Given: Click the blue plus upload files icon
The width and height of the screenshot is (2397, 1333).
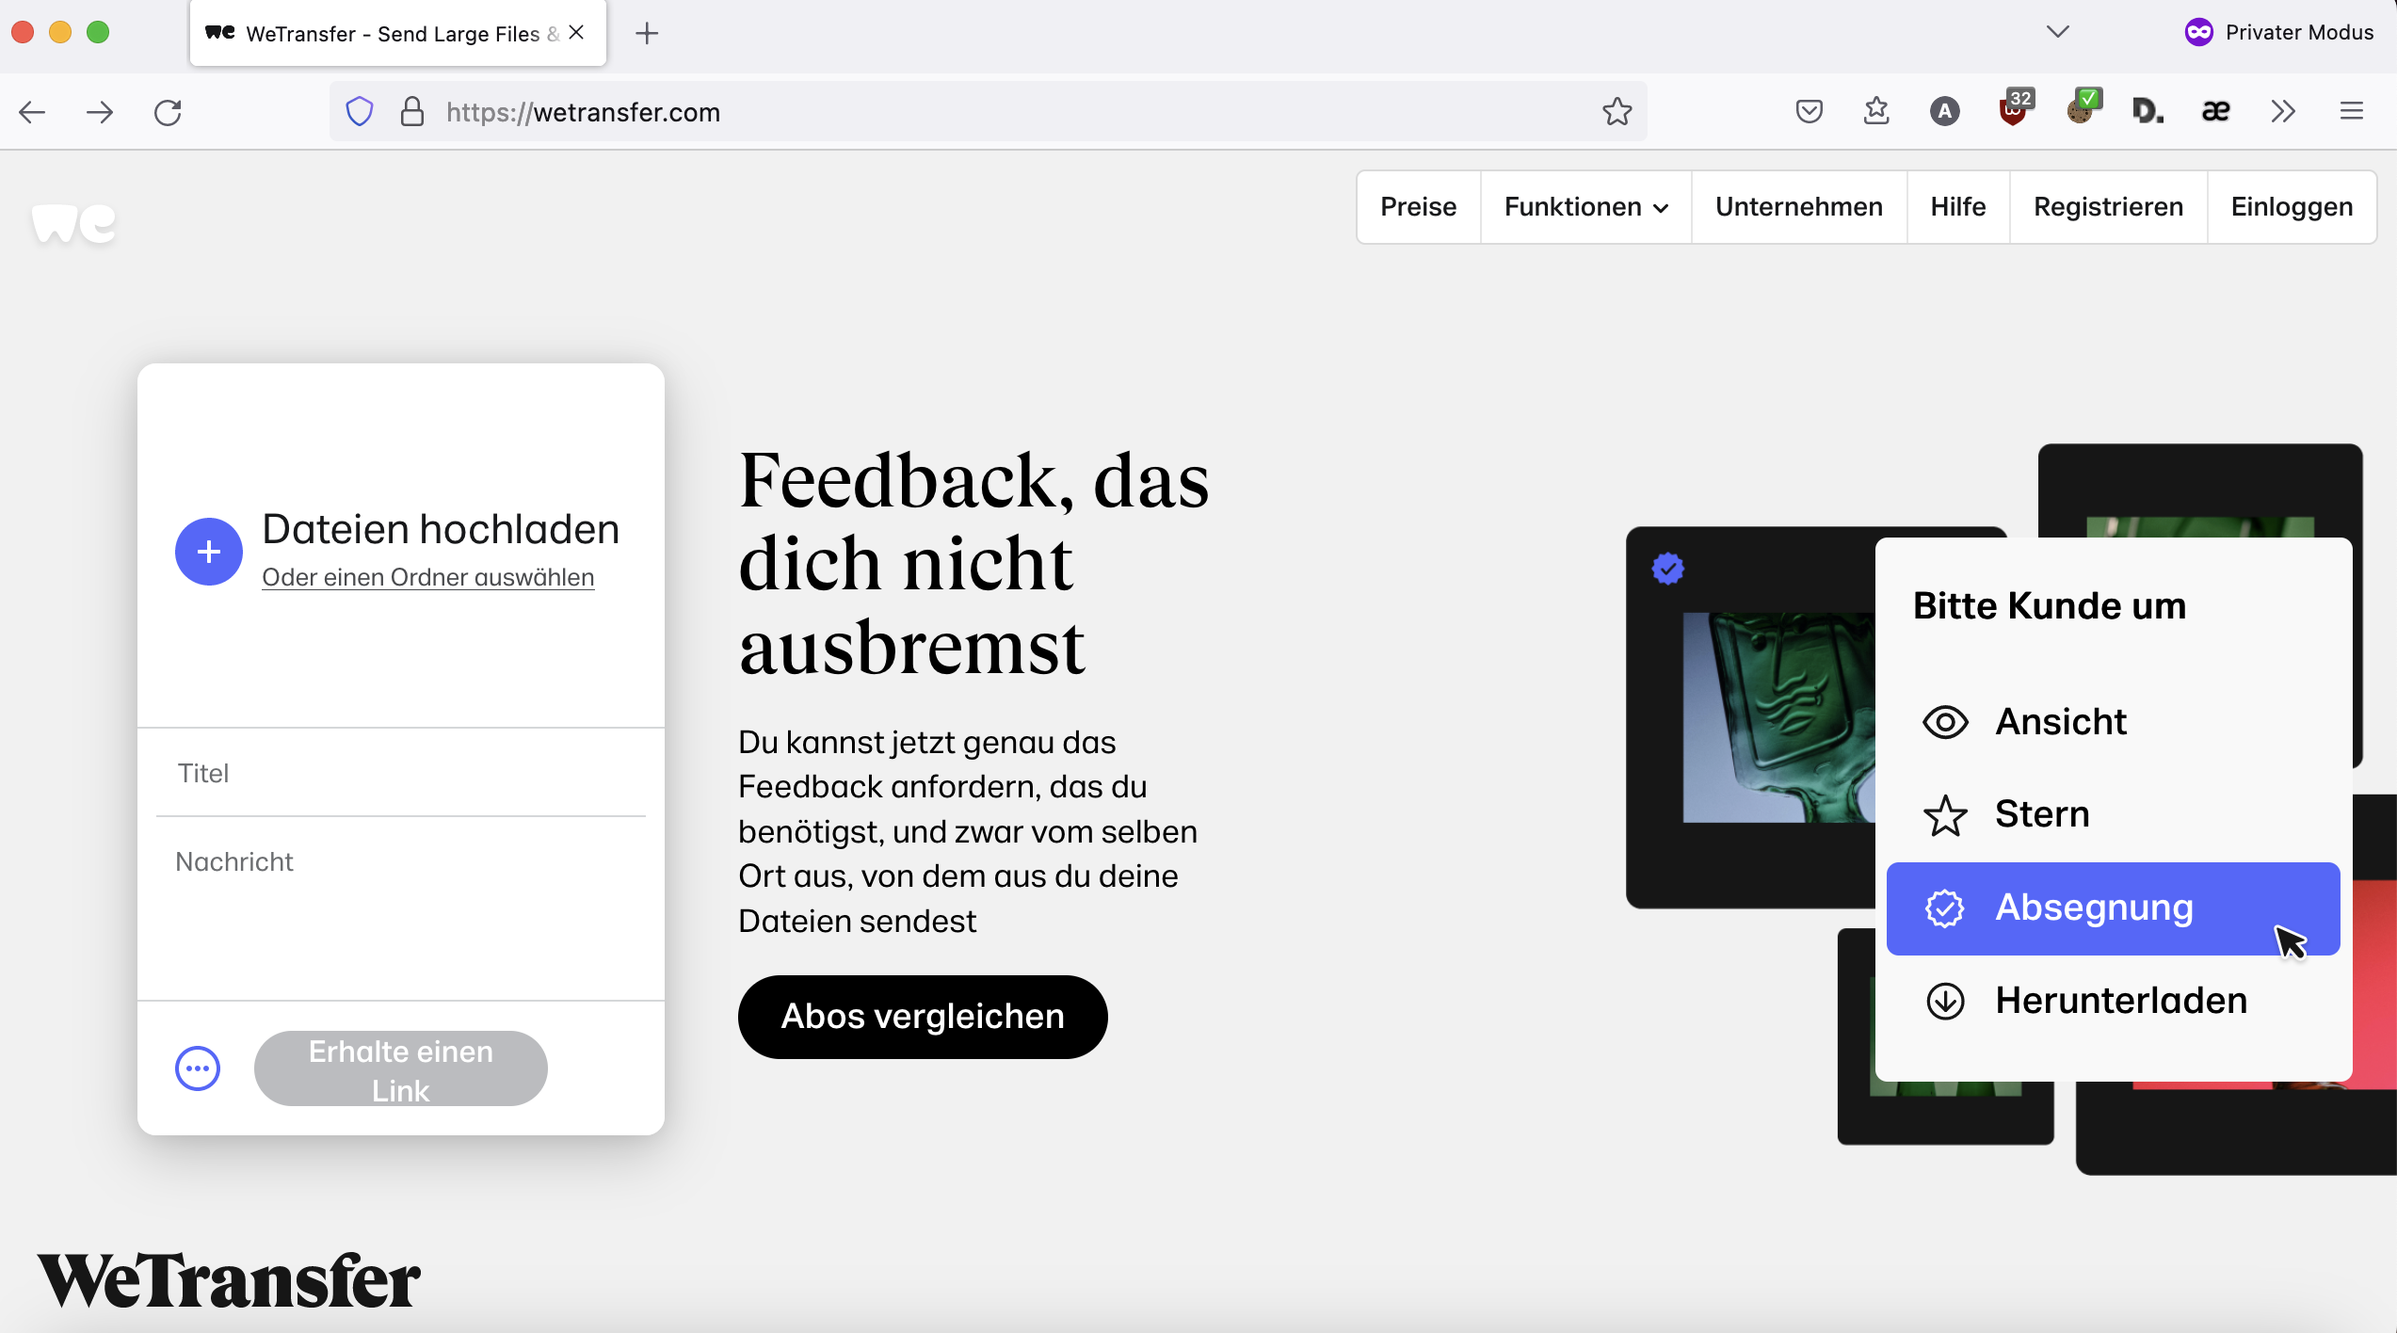Looking at the screenshot, I should [209, 552].
